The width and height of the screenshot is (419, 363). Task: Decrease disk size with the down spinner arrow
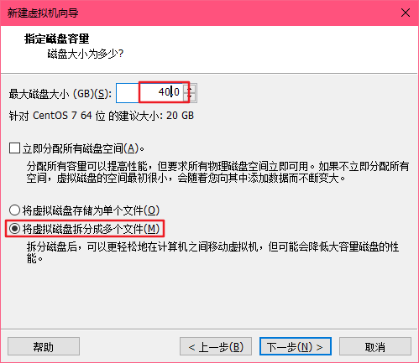point(190,97)
